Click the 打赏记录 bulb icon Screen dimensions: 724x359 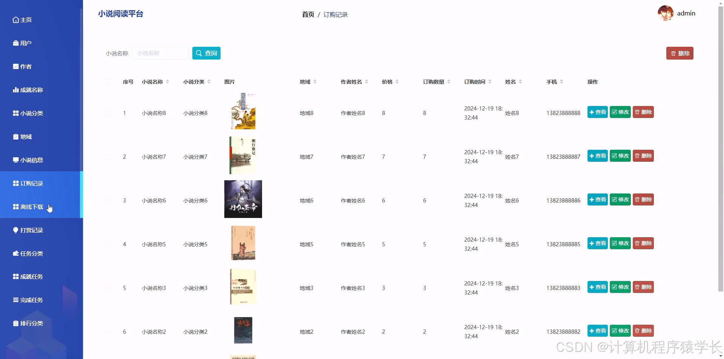tap(15, 230)
